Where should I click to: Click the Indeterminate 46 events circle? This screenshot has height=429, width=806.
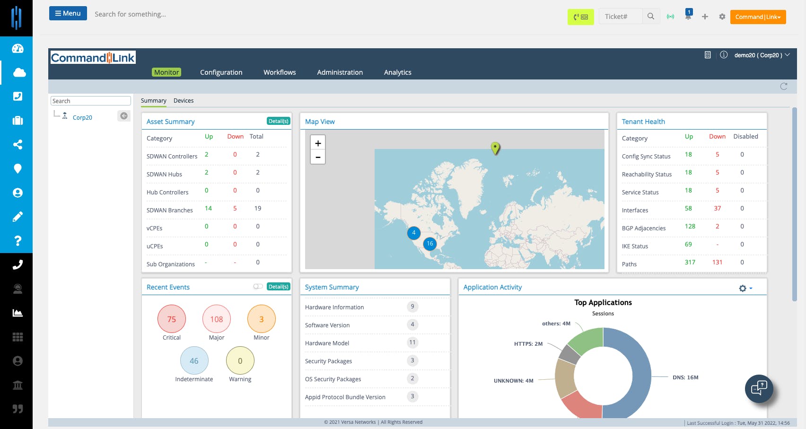(194, 361)
